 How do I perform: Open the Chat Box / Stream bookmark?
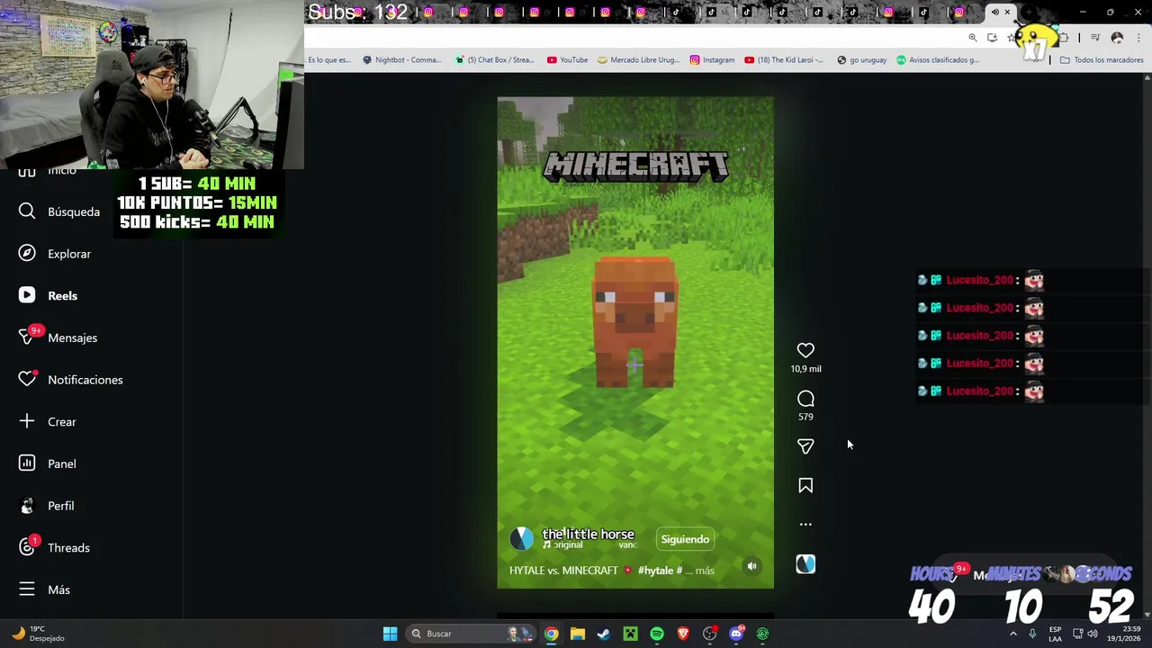494,60
